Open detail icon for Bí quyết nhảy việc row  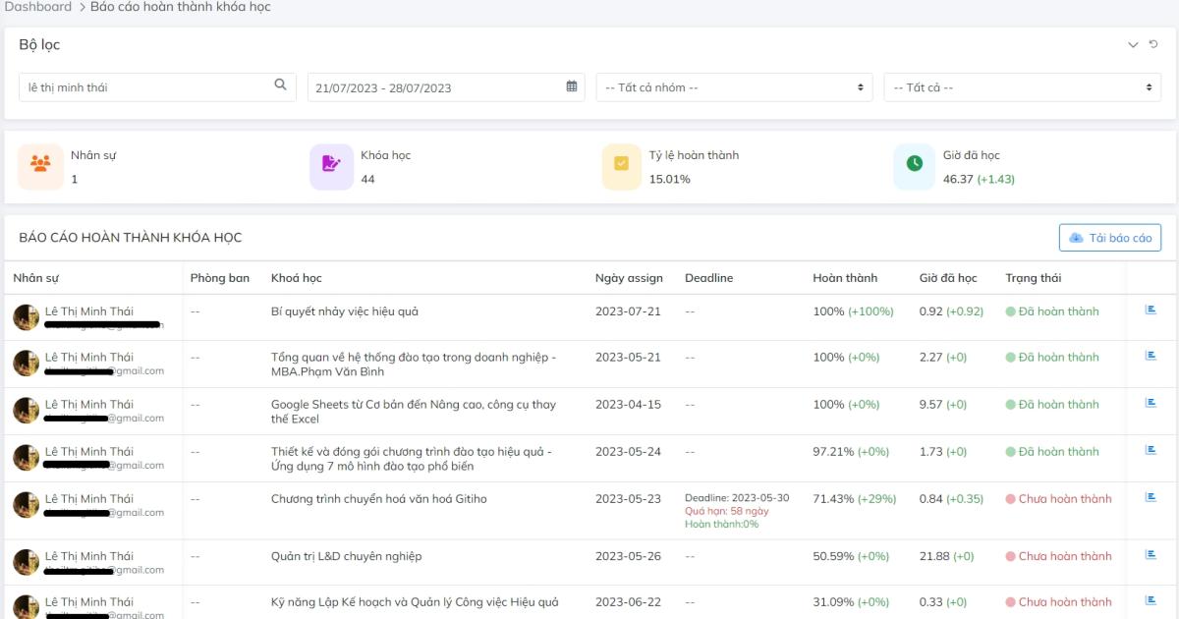[x=1151, y=310]
